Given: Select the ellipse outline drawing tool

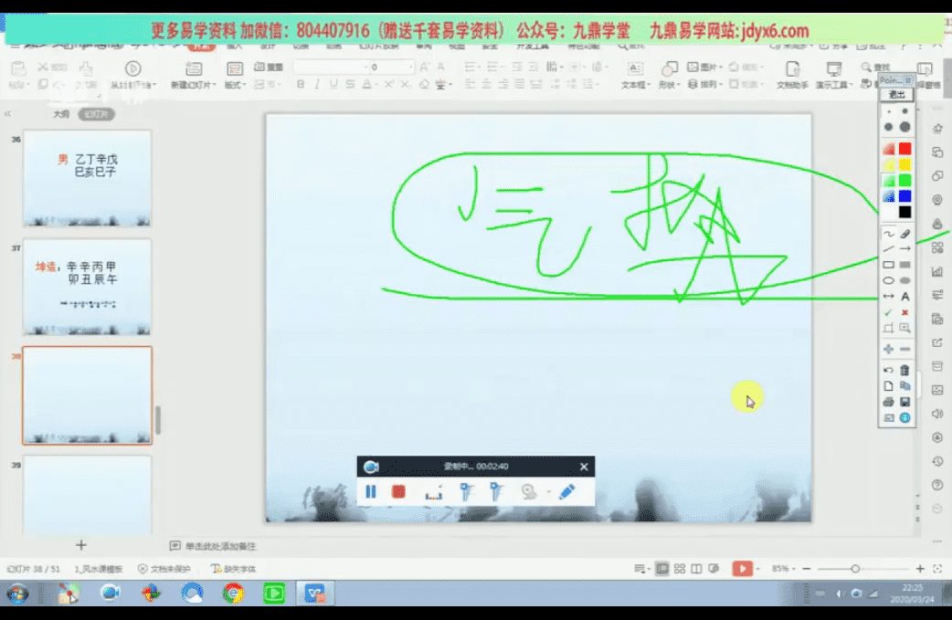Looking at the screenshot, I should (888, 280).
